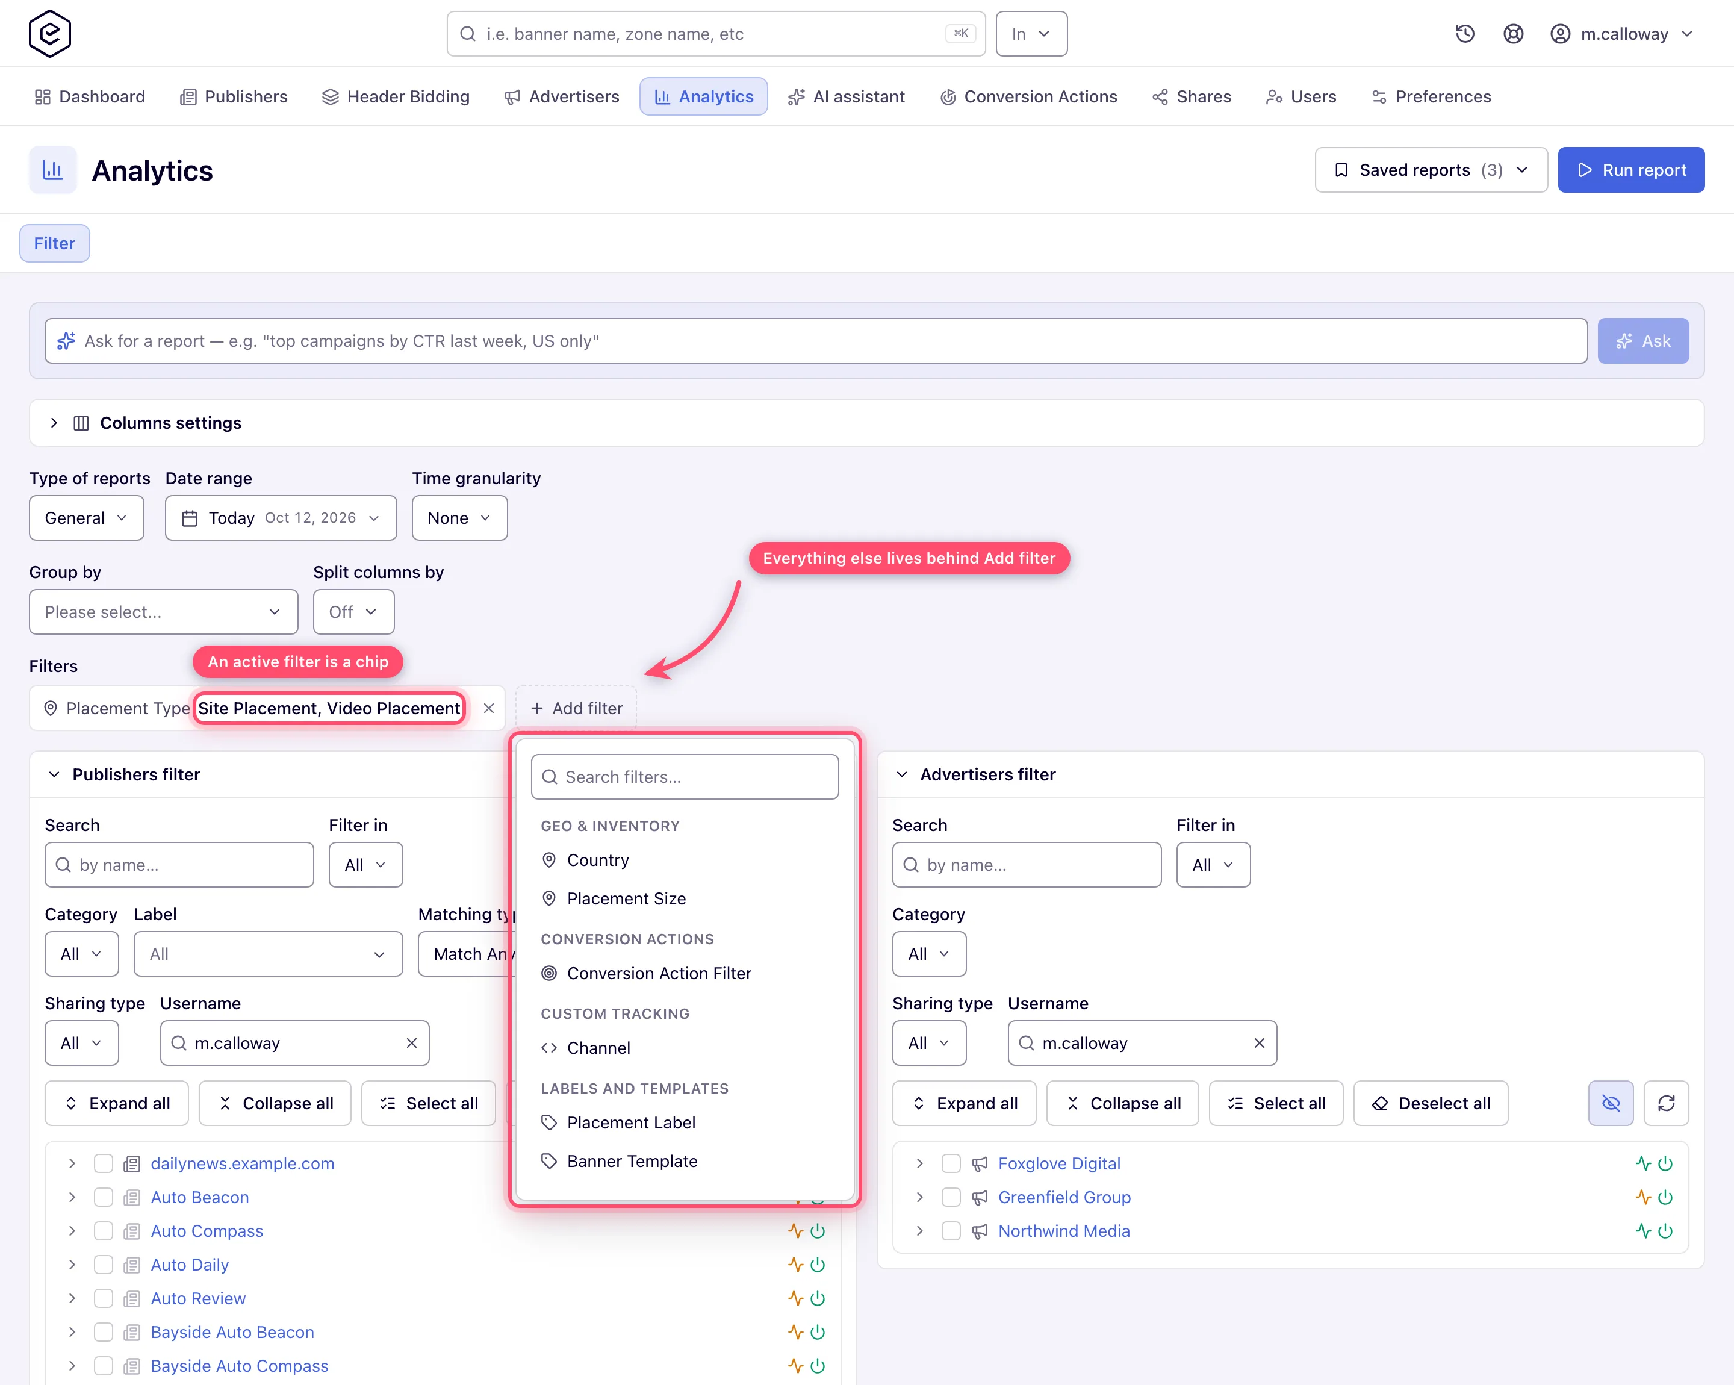Clear the Advertisers Username m.calloway field
This screenshot has width=1734, height=1385.
click(1260, 1043)
